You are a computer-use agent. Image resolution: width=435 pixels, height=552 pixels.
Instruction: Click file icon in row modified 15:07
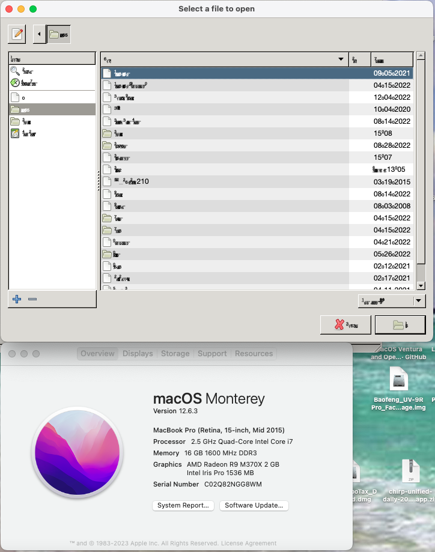pos(107,157)
